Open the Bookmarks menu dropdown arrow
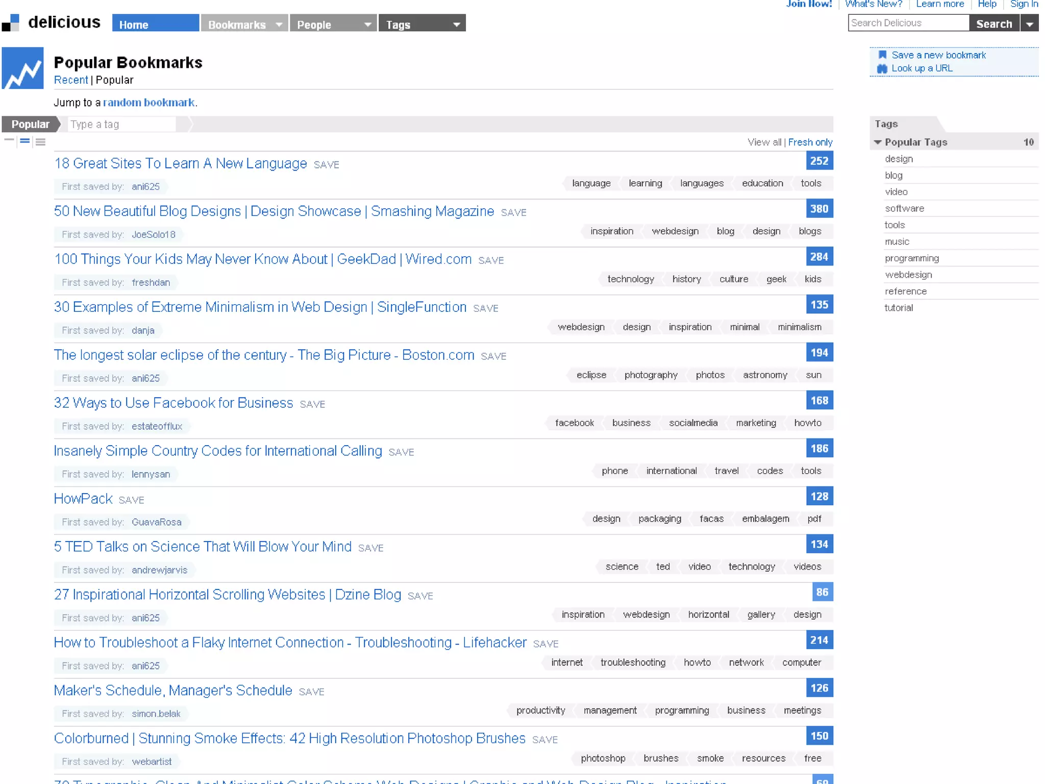Screen dimensions: 1045x784 pos(279,24)
